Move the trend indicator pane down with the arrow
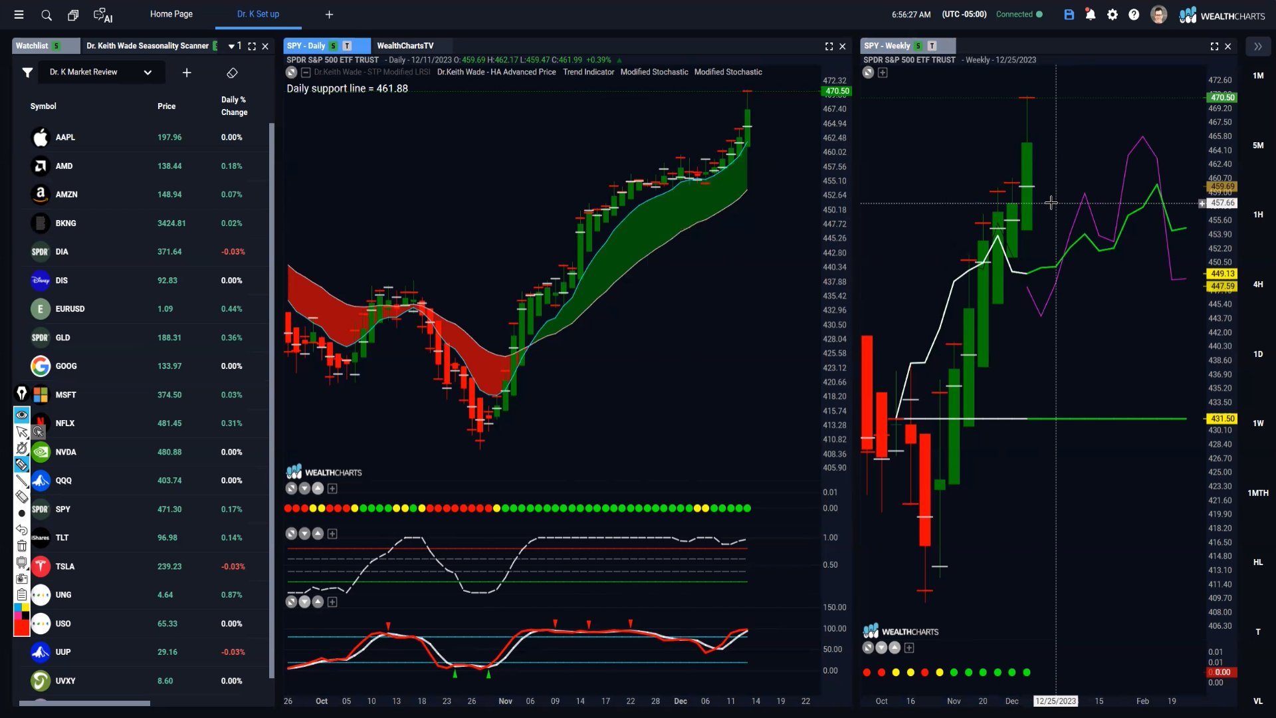Screen dimensions: 1276x718 pyautogui.click(x=304, y=489)
